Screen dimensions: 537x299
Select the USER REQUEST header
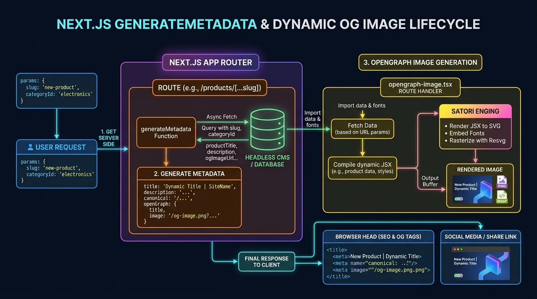coord(57,147)
